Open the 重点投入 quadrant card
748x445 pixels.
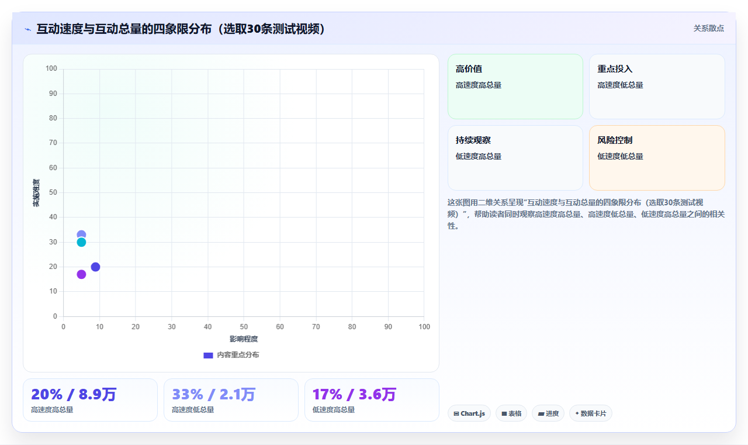(x=657, y=87)
